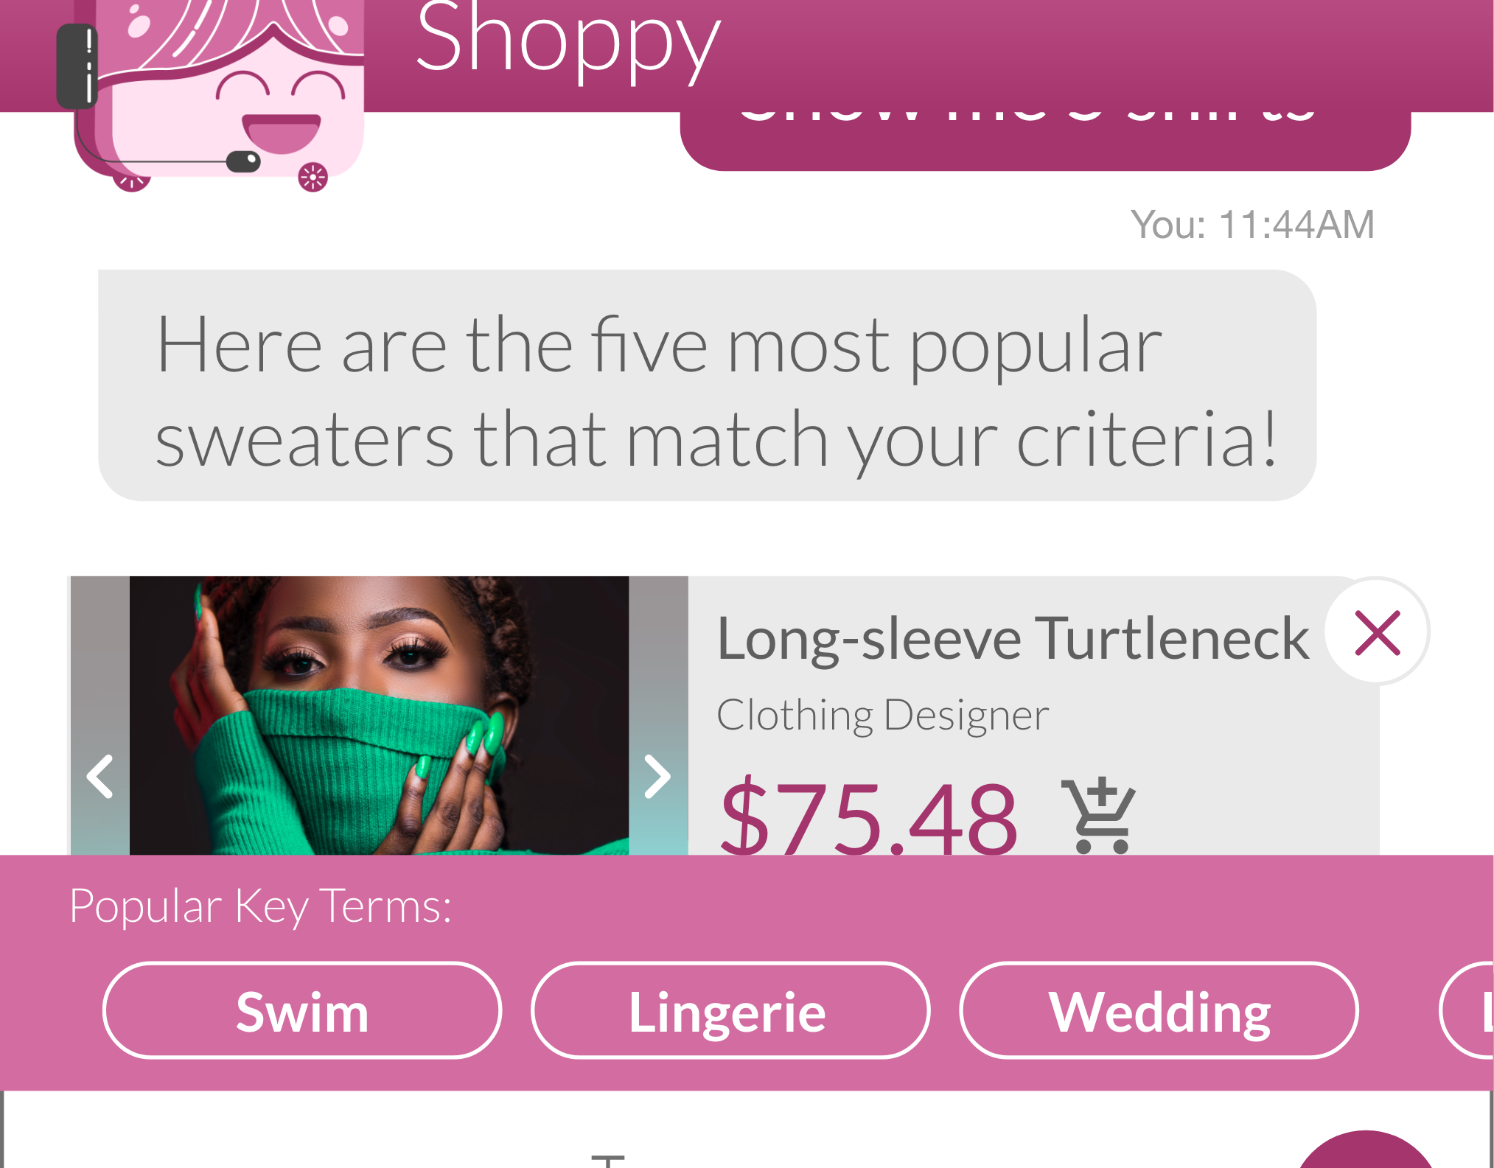Screen dimensions: 1494x1168
Task: Add the turtleneck to cart
Action: pyautogui.click(x=1098, y=816)
